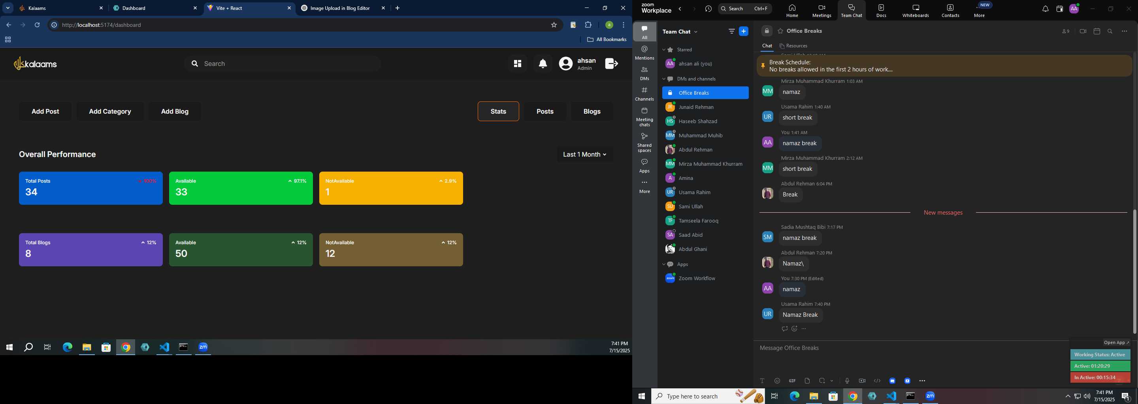Open the dashboard grid icon in Kalaams header
Screen dimensions: 1138x404
(x=517, y=64)
